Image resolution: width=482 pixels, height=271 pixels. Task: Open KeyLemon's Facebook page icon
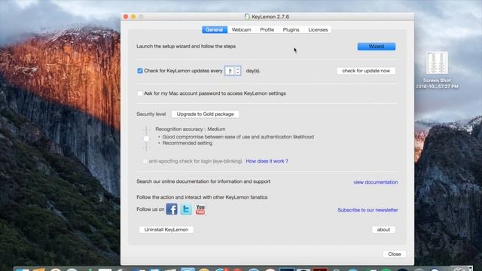click(x=172, y=209)
